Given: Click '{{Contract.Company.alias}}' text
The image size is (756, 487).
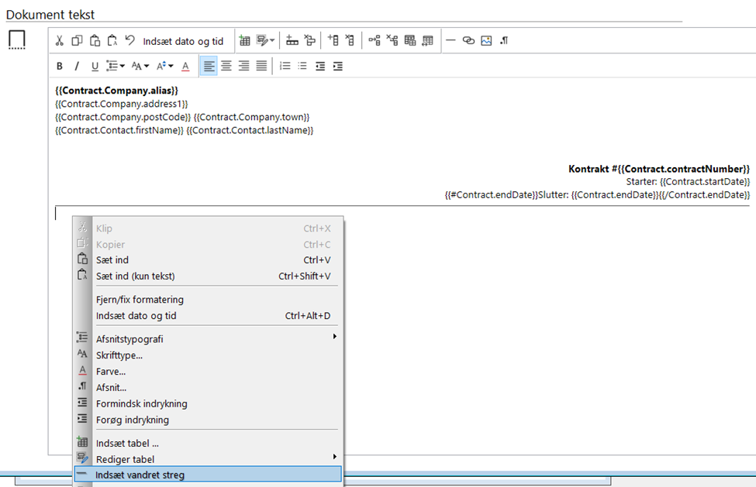Looking at the screenshot, I should (116, 91).
